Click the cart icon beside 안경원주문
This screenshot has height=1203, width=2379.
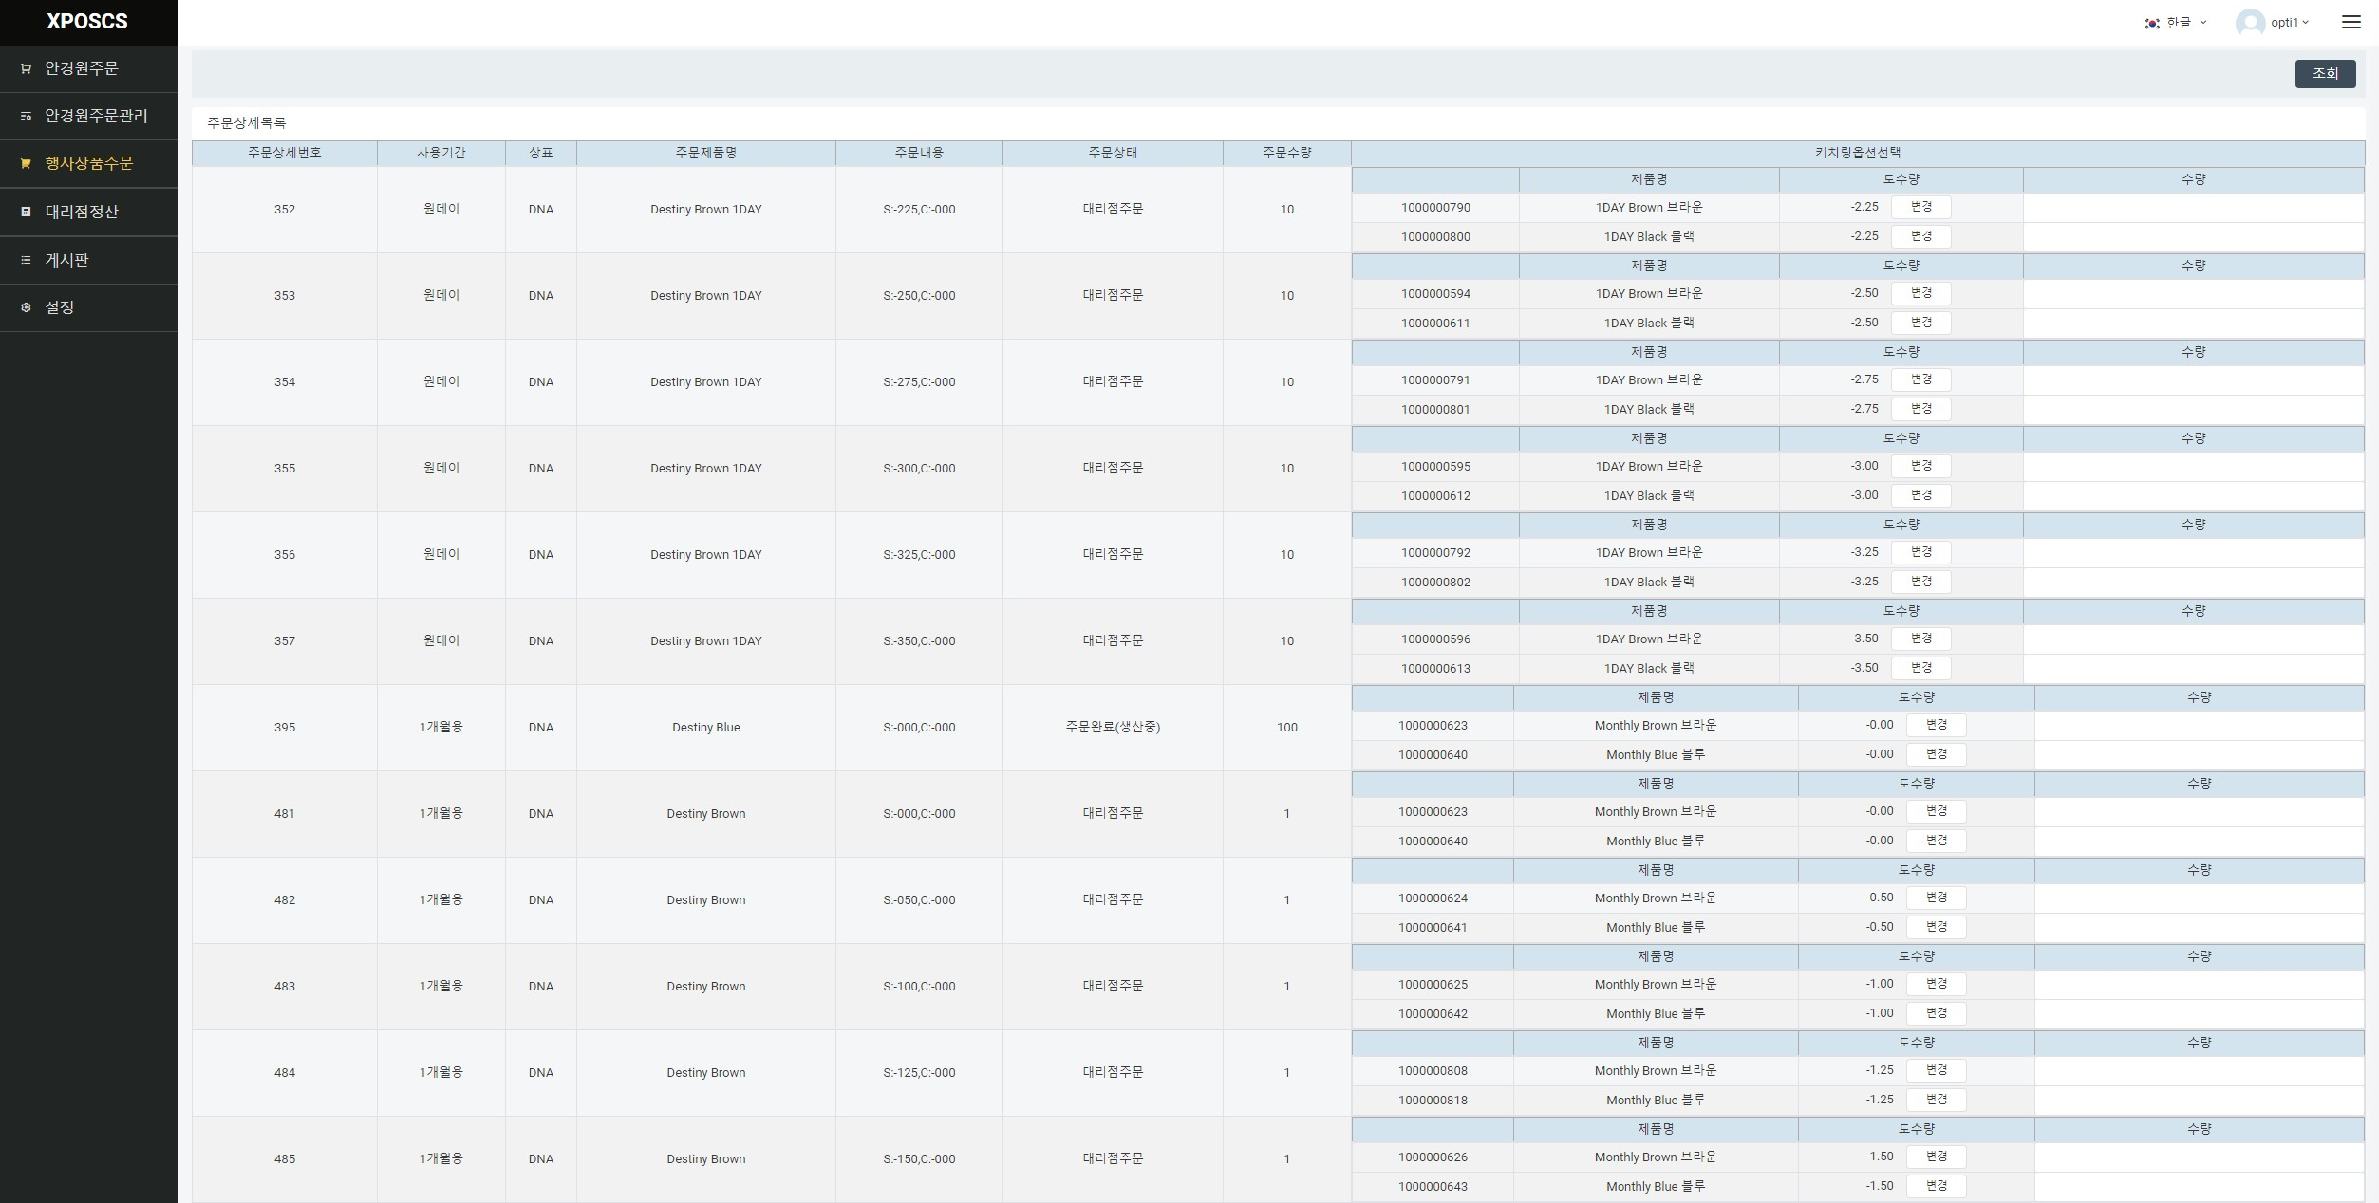coord(26,68)
